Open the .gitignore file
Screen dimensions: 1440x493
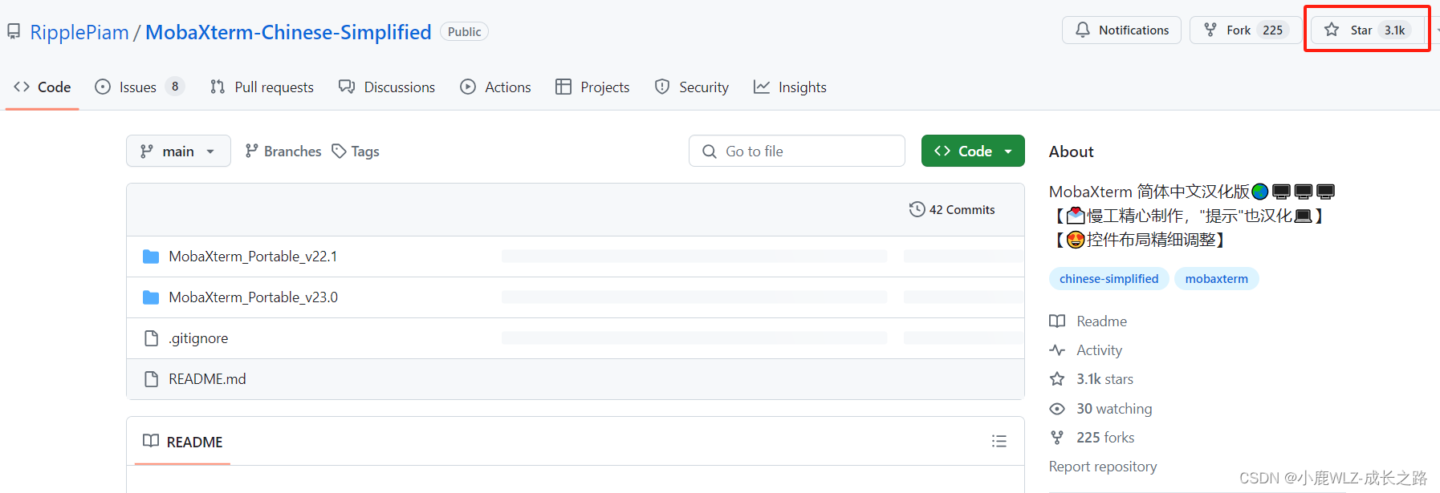pyautogui.click(x=198, y=338)
